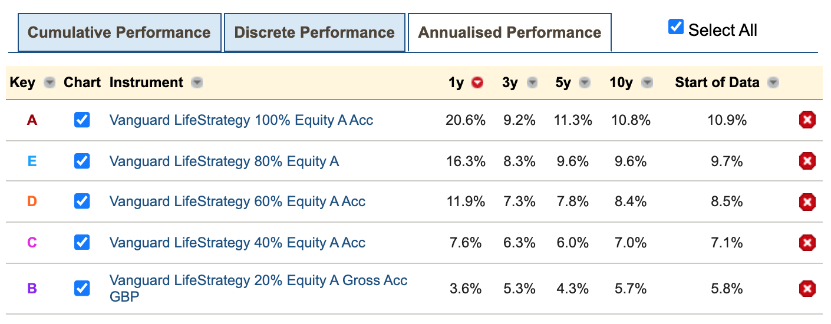Remove LifeStrategy 40% Equity instrument
Screen dimensions: 831x324
pos(807,242)
